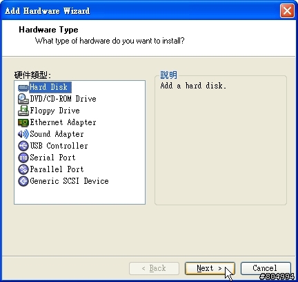Pick 'Parallel Port' text in list

pos(57,169)
